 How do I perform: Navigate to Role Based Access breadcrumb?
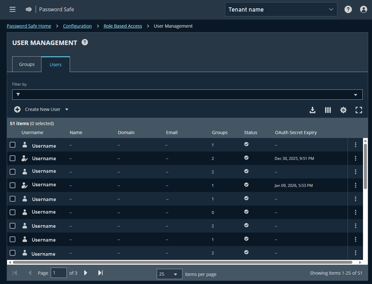[x=123, y=26]
